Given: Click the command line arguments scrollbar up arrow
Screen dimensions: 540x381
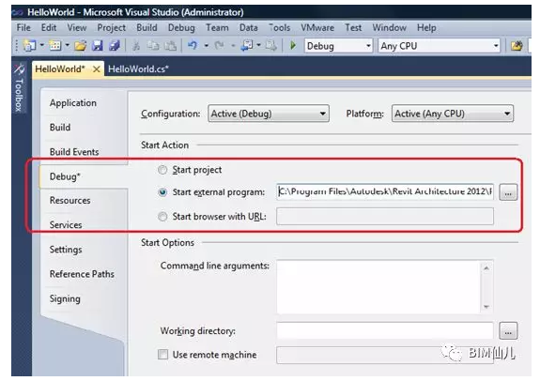Looking at the screenshot, I should pos(486,267).
